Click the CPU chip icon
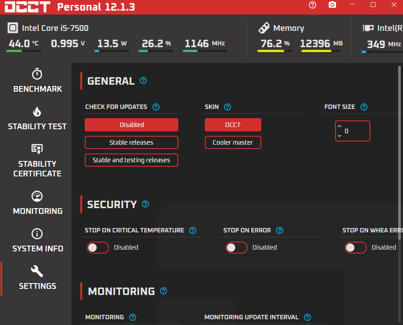Screen dimensions: 403x325 [13, 28]
